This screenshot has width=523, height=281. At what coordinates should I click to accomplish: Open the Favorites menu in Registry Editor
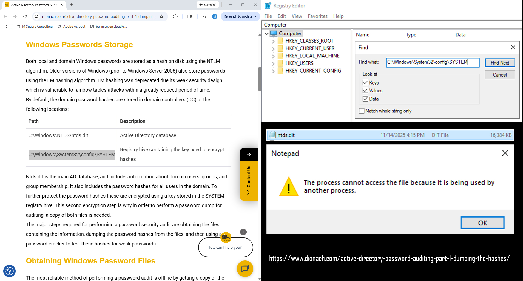(317, 16)
